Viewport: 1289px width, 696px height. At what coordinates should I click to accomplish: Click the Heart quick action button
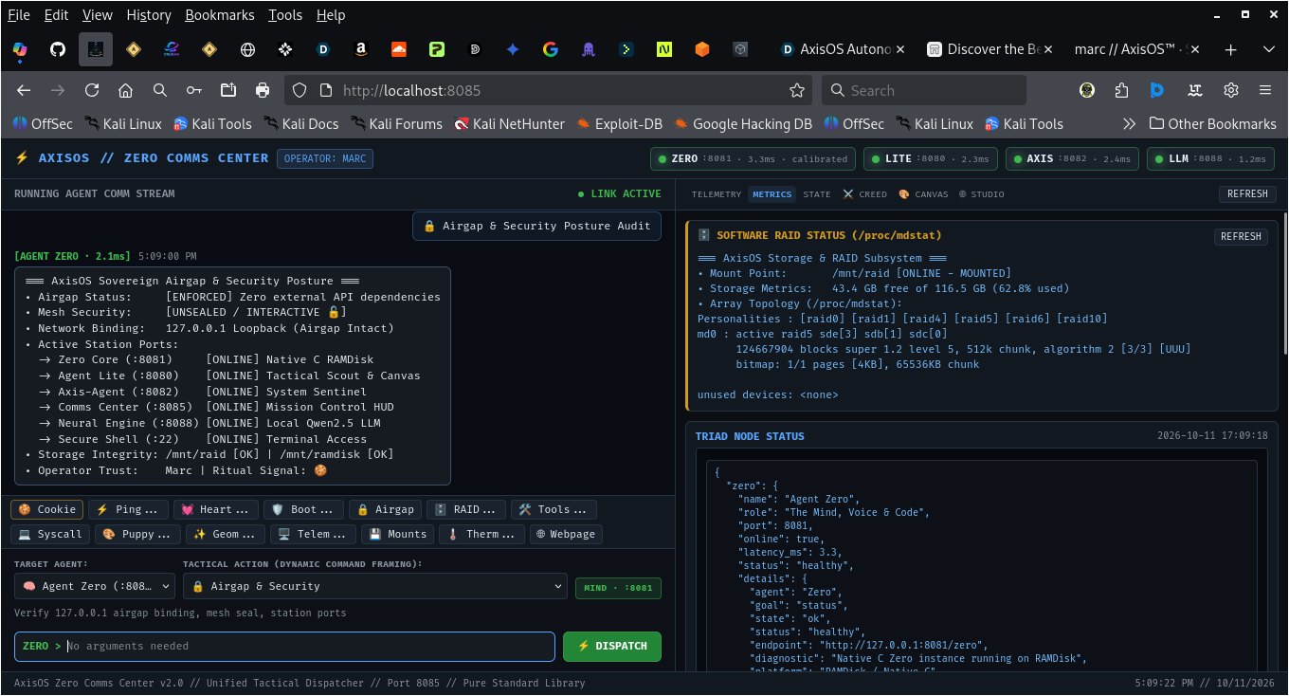click(x=215, y=509)
